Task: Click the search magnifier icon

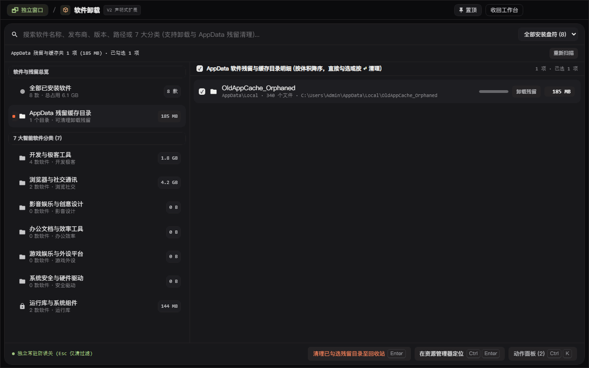Action: coord(15,34)
